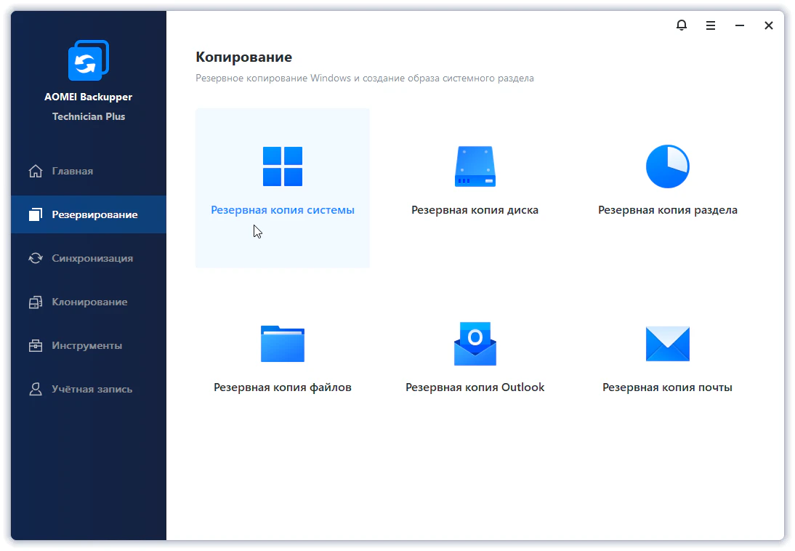Open the Инструменты sidebar section
The height and width of the screenshot is (551, 795).
[86, 346]
